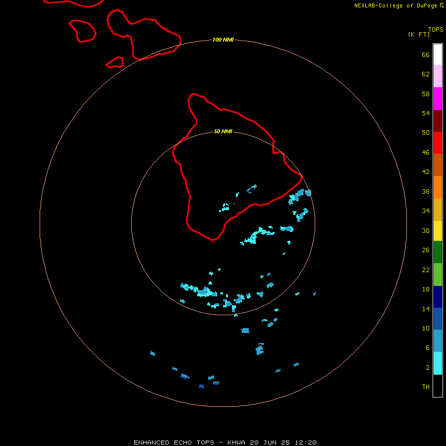Click the yellow 34 kft legend swatch
Screen dimensions: 446x446
click(438, 231)
